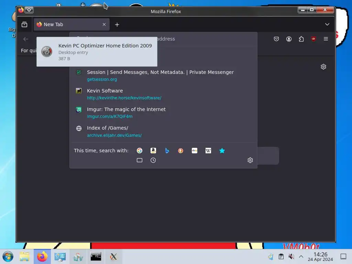Click the muted volume tray icon
352x264 pixels.
291,256
